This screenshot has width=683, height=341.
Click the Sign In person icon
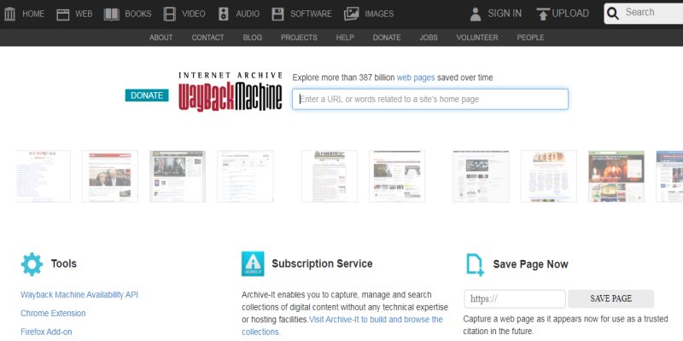[x=476, y=14]
